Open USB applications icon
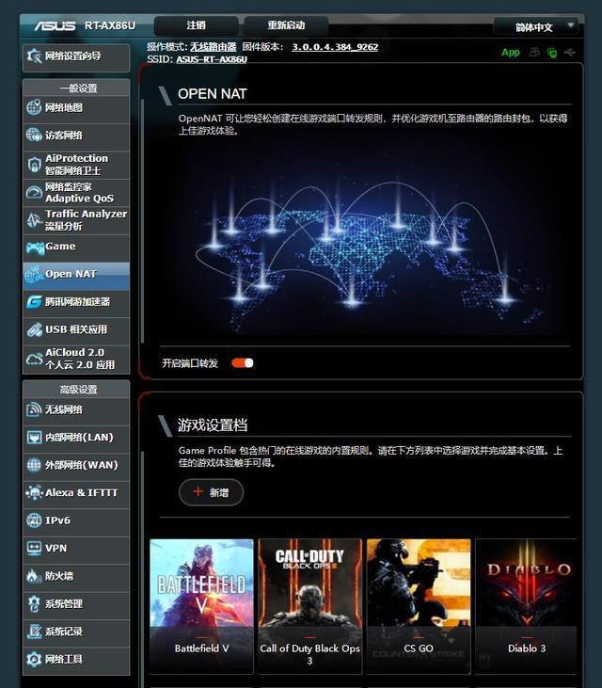This screenshot has height=688, width=602. click(34, 329)
